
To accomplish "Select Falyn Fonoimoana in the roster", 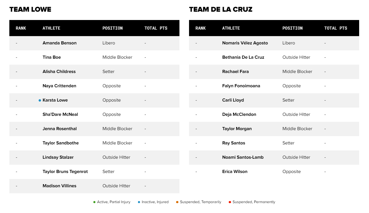I will [241, 86].
